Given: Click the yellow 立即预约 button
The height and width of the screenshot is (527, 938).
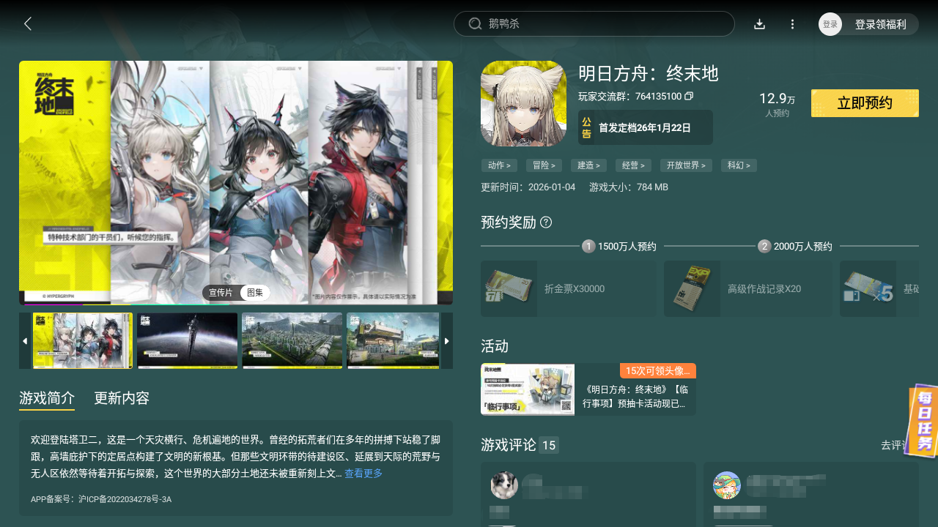Looking at the screenshot, I should click(x=865, y=103).
